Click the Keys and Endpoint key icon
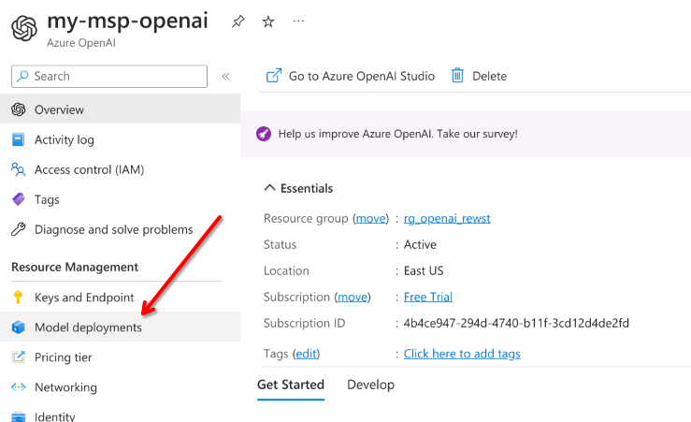 coord(18,298)
